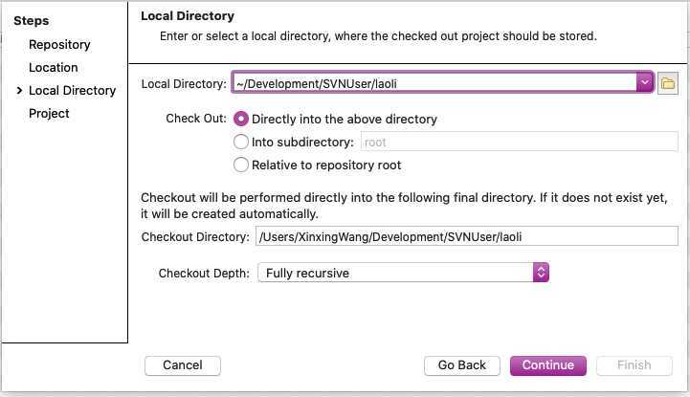690x397 pixels.
Task: Click the arrow beside Local Directory step
Action: pos(19,91)
